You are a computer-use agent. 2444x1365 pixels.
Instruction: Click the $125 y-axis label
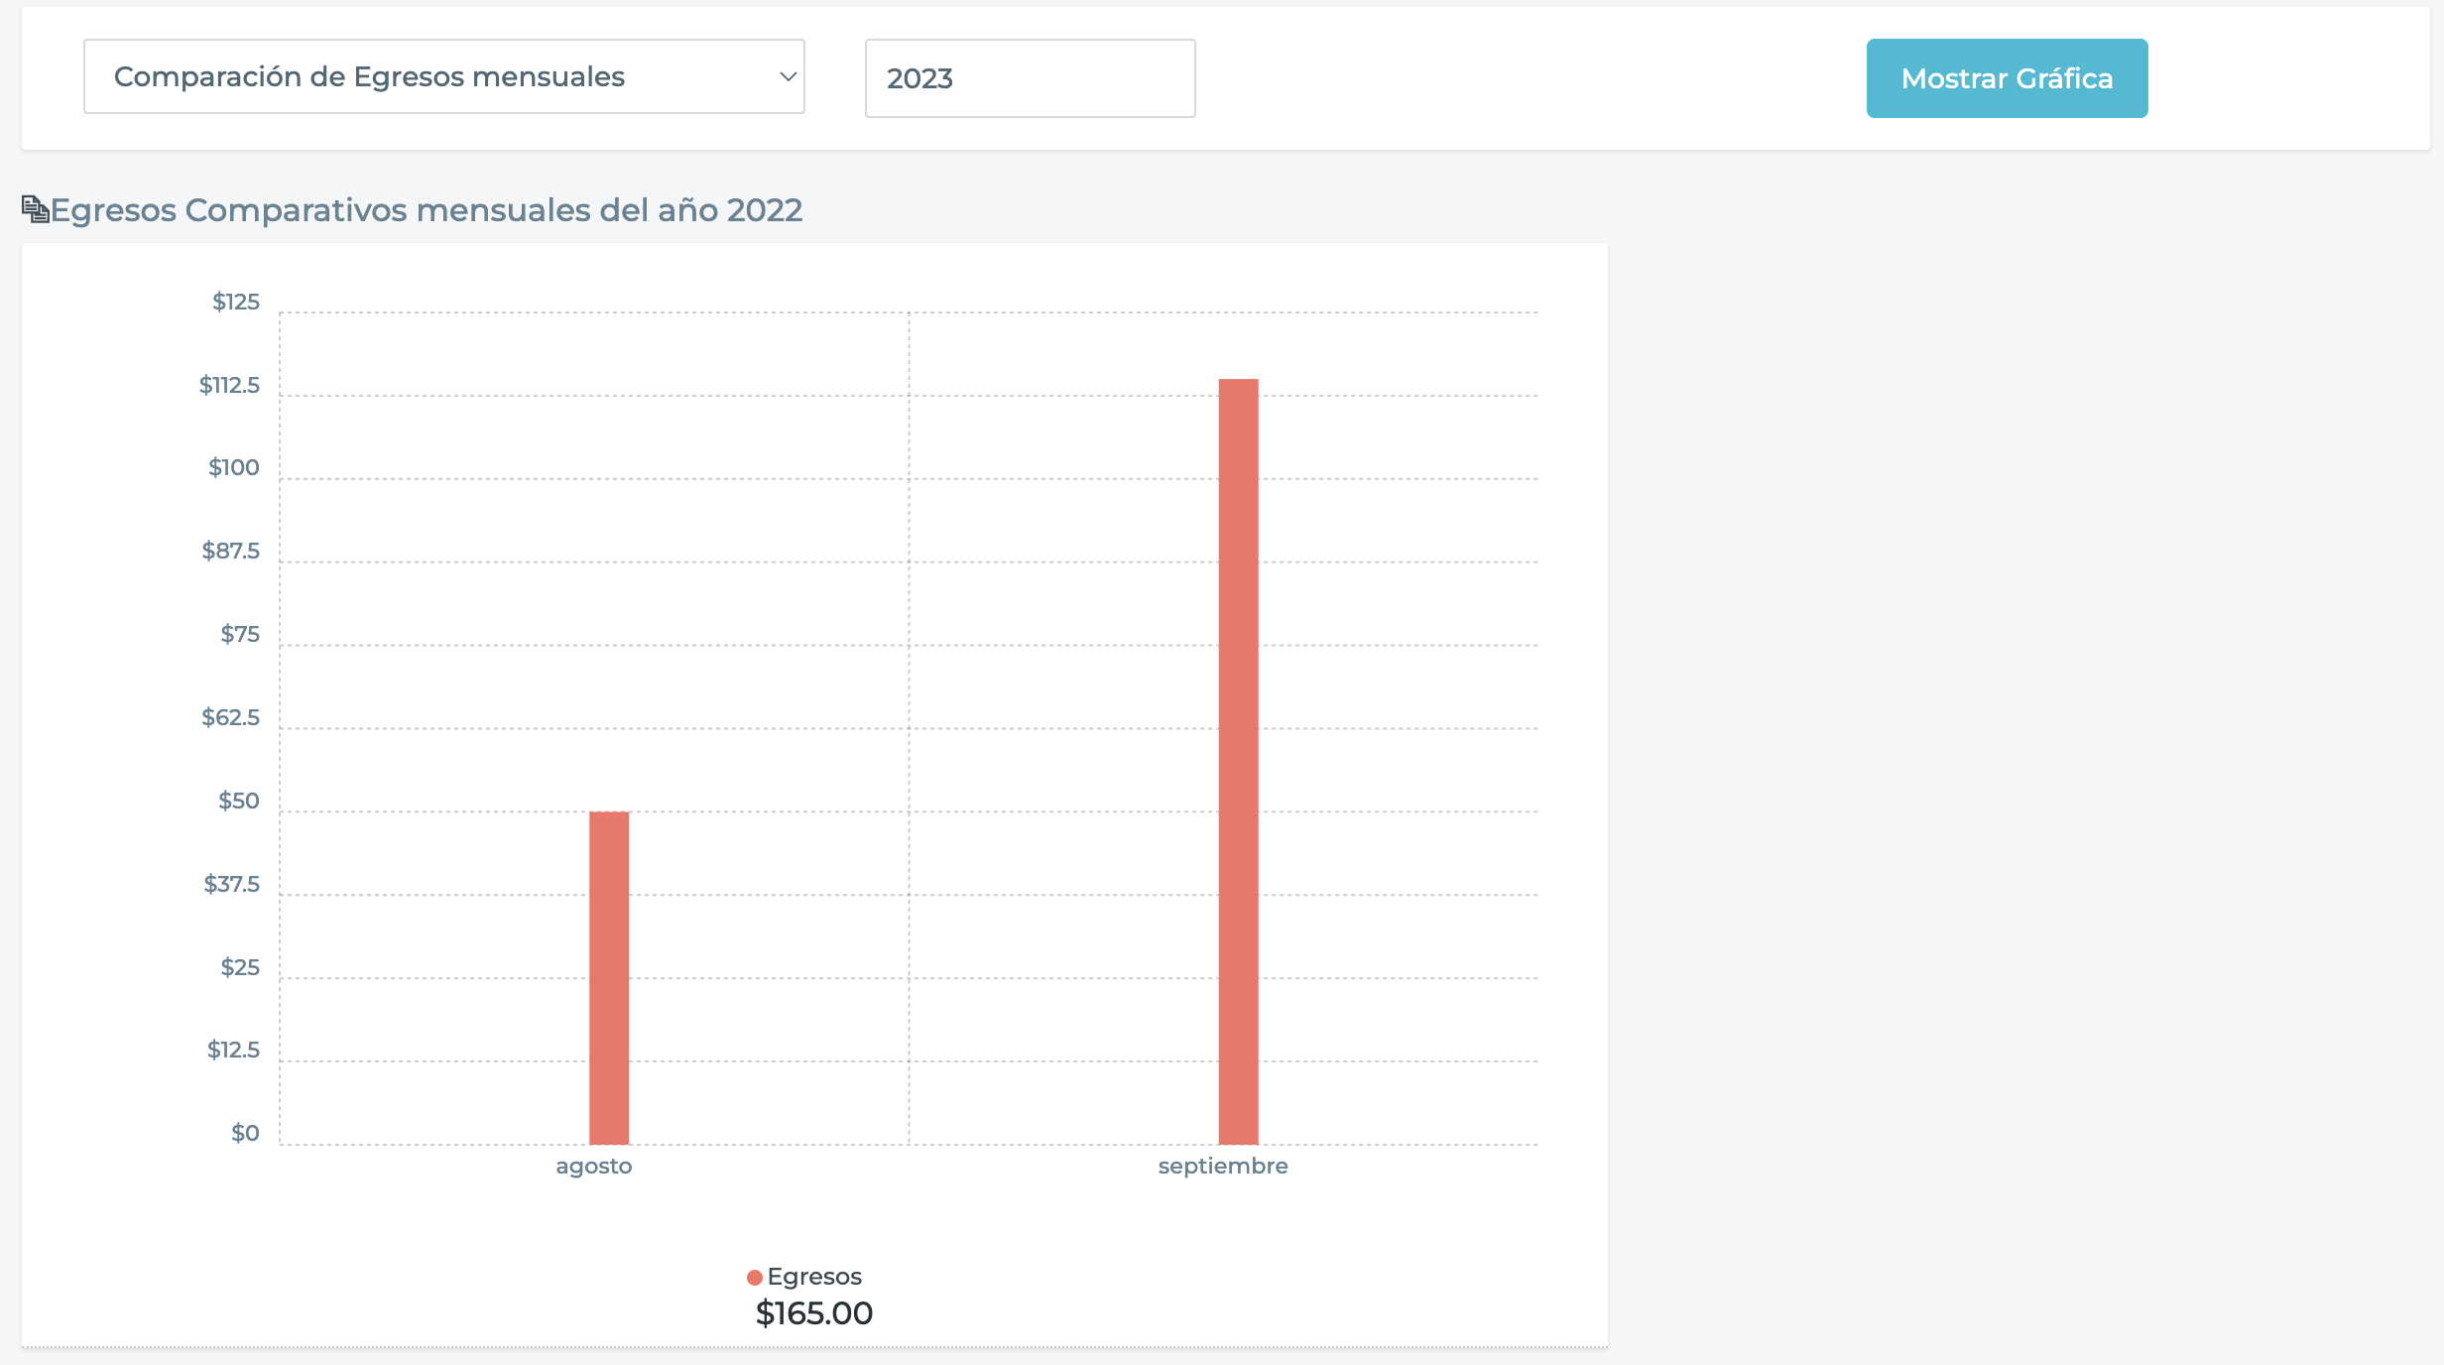click(x=236, y=302)
